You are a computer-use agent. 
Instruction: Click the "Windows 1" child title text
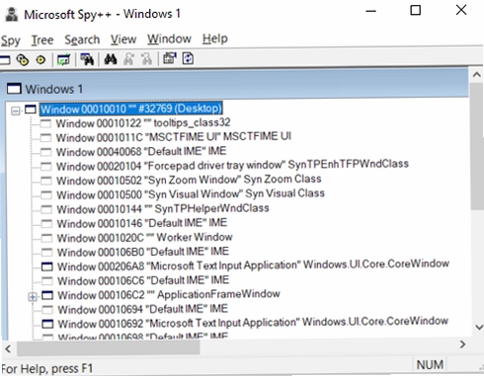pos(54,89)
